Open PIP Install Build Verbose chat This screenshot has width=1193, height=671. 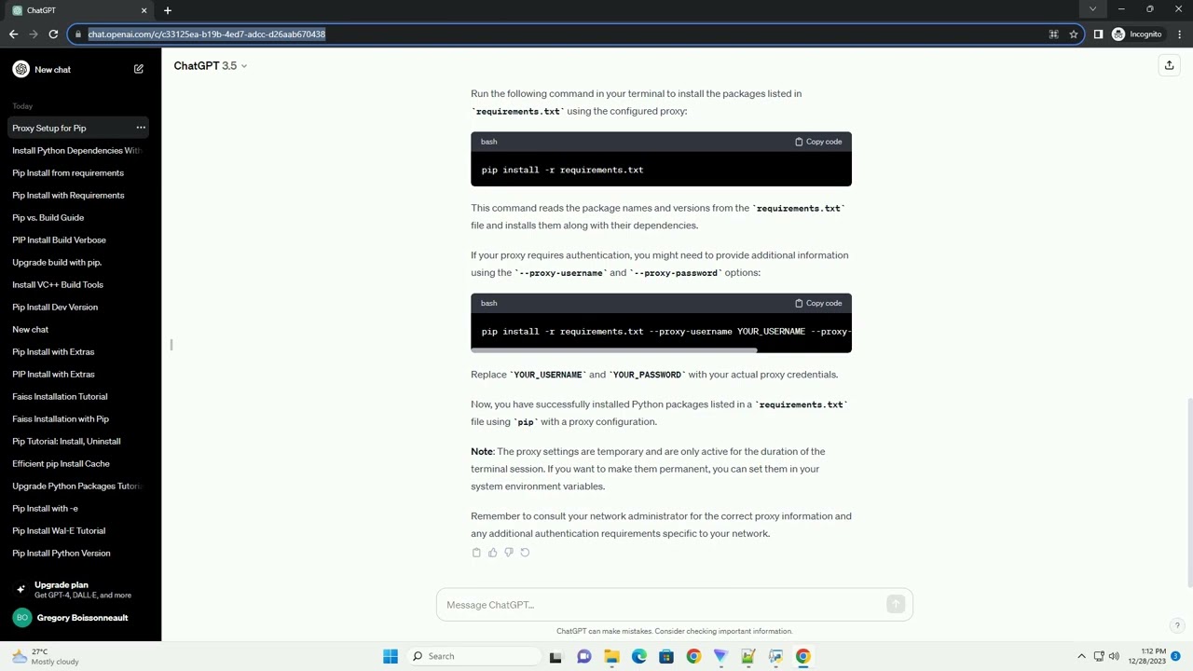point(59,240)
